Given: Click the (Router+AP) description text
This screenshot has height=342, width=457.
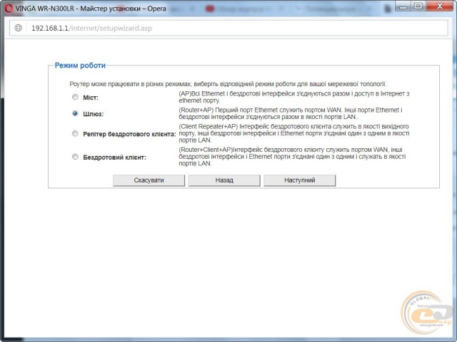Looking at the screenshot, I should [291, 113].
